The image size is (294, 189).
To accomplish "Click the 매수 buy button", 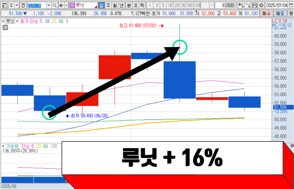I will pyautogui.click(x=266, y=14).
